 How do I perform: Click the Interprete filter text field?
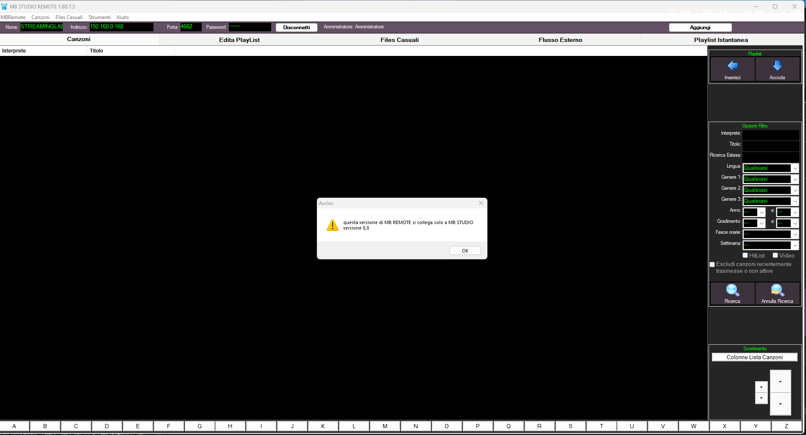click(770, 135)
